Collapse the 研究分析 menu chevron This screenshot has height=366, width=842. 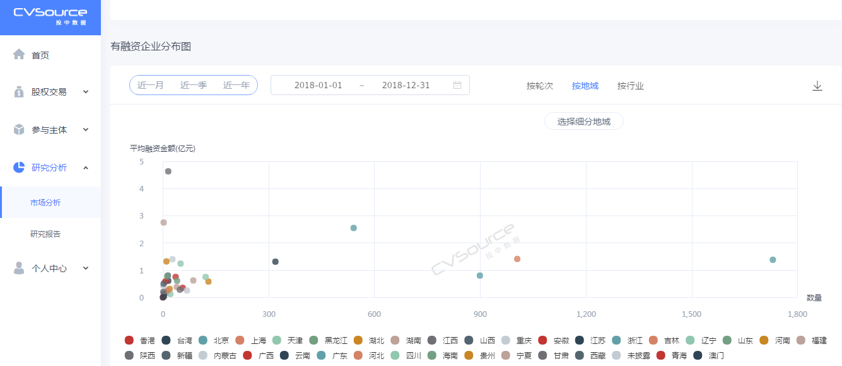pyautogui.click(x=86, y=168)
